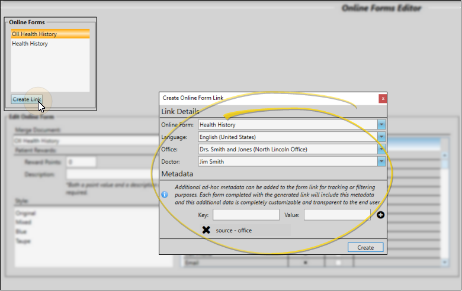Expand the Doctor dropdown
462x291 pixels.
click(x=381, y=161)
